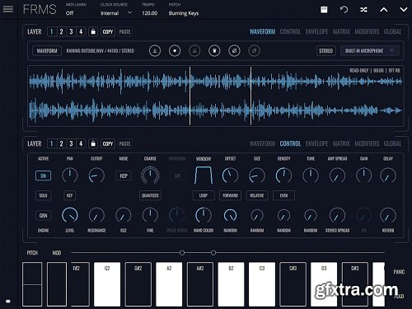Screen dimensions: 412x309
Task: Go to next patch with down chevron
Action: pyautogui.click(x=404, y=10)
